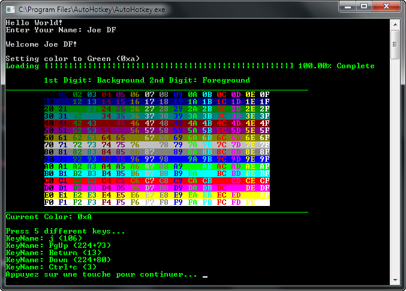
Task: Click 'KeyName: Return (13)' line
Action: pyautogui.click(x=53, y=253)
